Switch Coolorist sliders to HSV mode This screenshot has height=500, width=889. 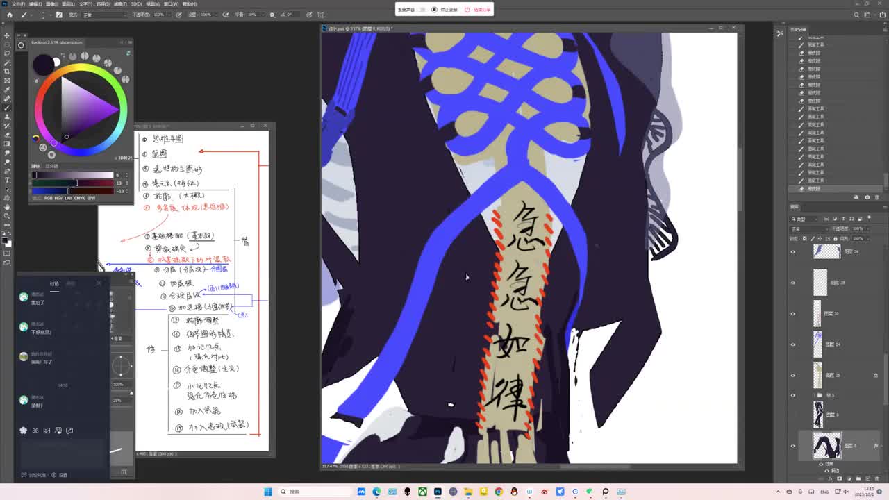(58, 198)
